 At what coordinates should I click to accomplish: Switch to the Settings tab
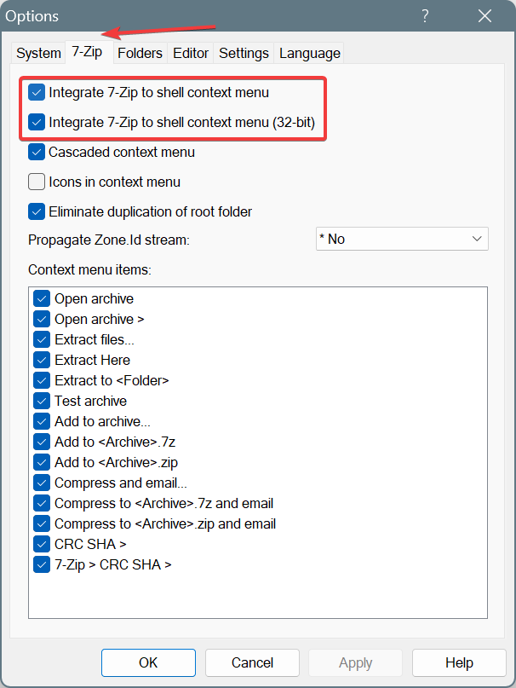(x=244, y=53)
